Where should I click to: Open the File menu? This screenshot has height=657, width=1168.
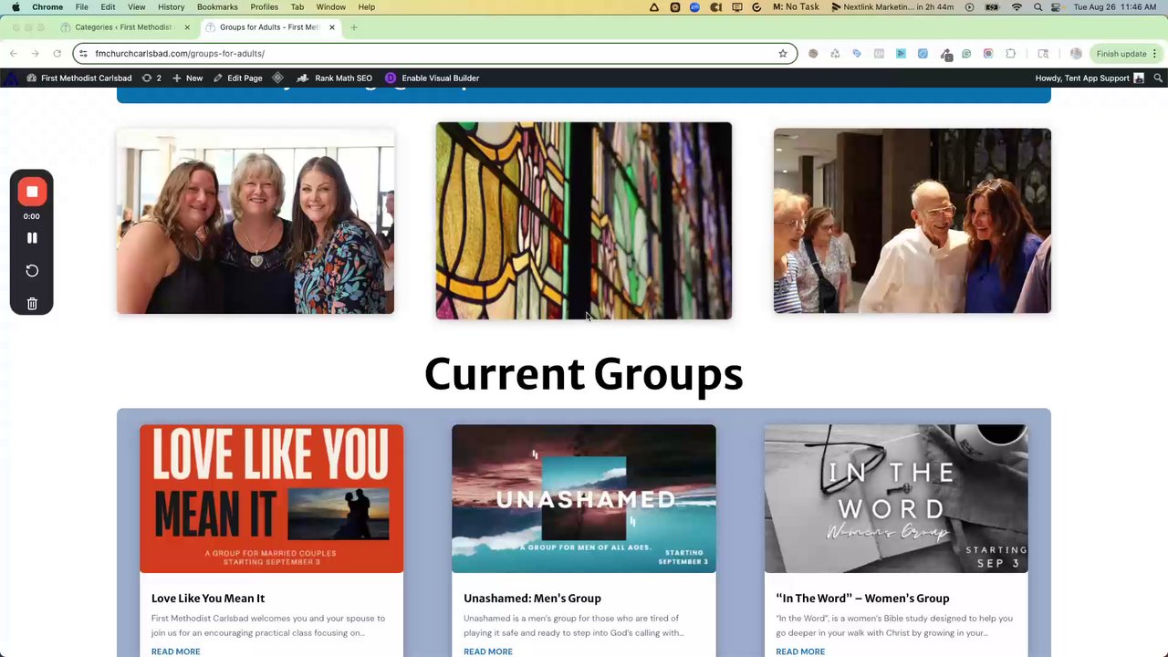(x=82, y=7)
